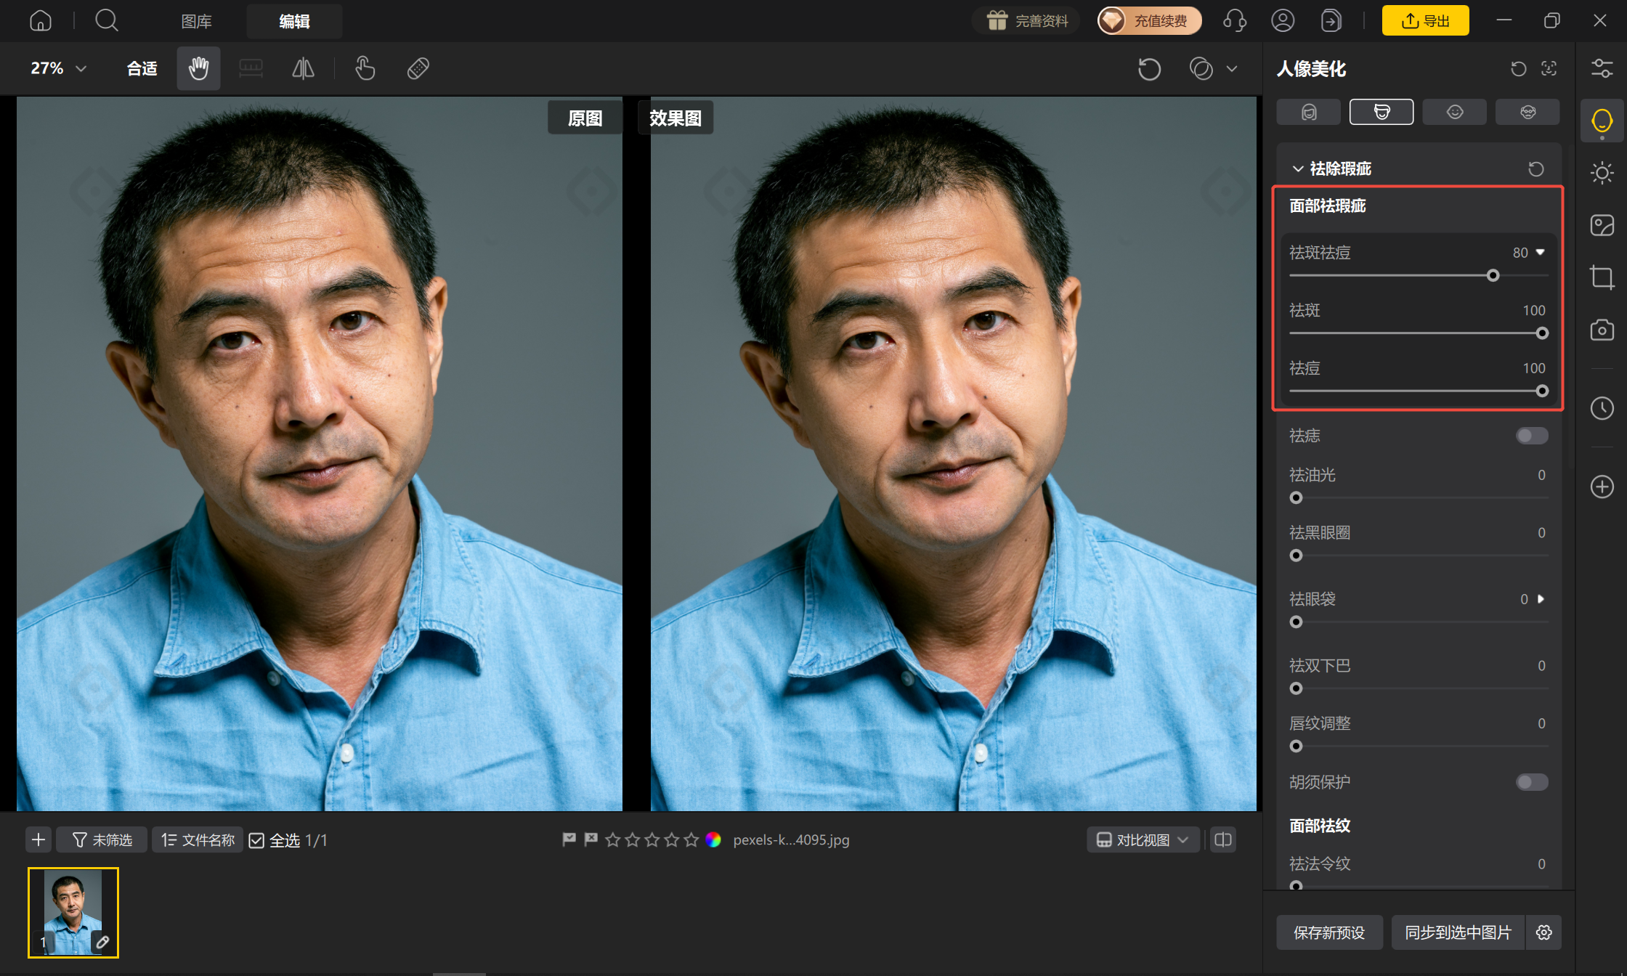Click the 导出 export button
1627x976 pixels.
click(1425, 21)
